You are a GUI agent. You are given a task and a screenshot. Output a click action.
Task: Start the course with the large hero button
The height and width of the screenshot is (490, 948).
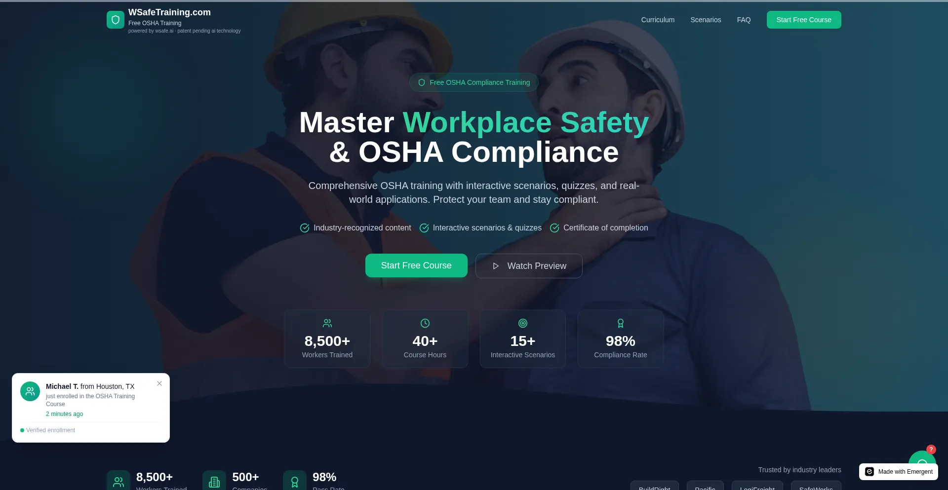click(x=416, y=265)
